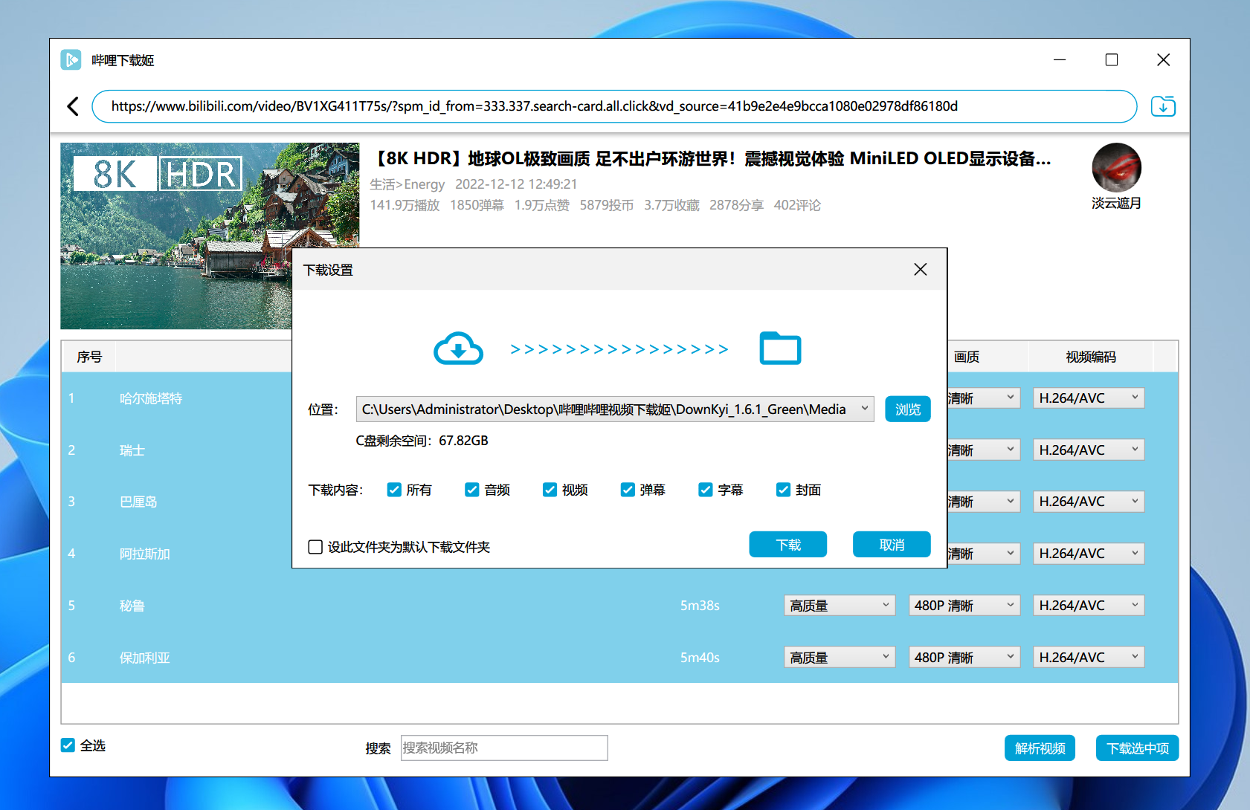This screenshot has height=810, width=1250.
Task: Enable 设此文件夹为默认下载文件夹 checkbox
Action: pyautogui.click(x=315, y=547)
